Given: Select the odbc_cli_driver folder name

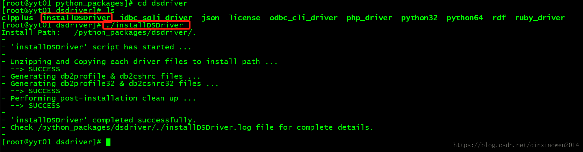Looking at the screenshot, I should point(304,18).
